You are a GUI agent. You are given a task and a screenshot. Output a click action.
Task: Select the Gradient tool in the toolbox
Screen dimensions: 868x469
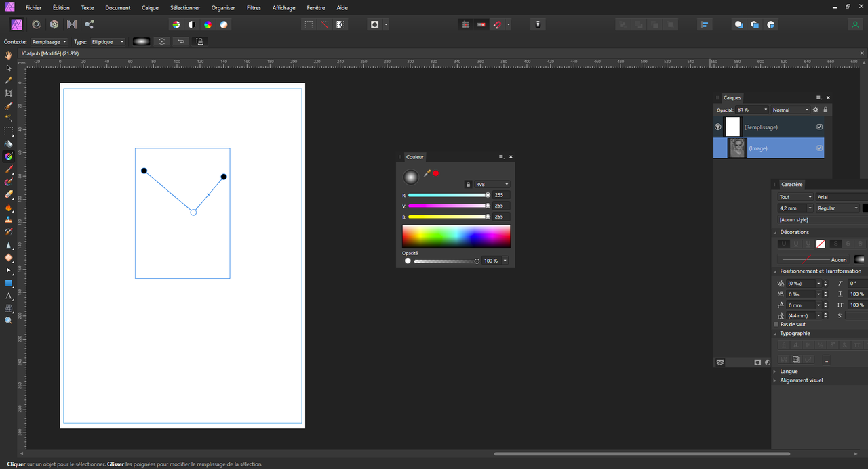tap(9, 156)
